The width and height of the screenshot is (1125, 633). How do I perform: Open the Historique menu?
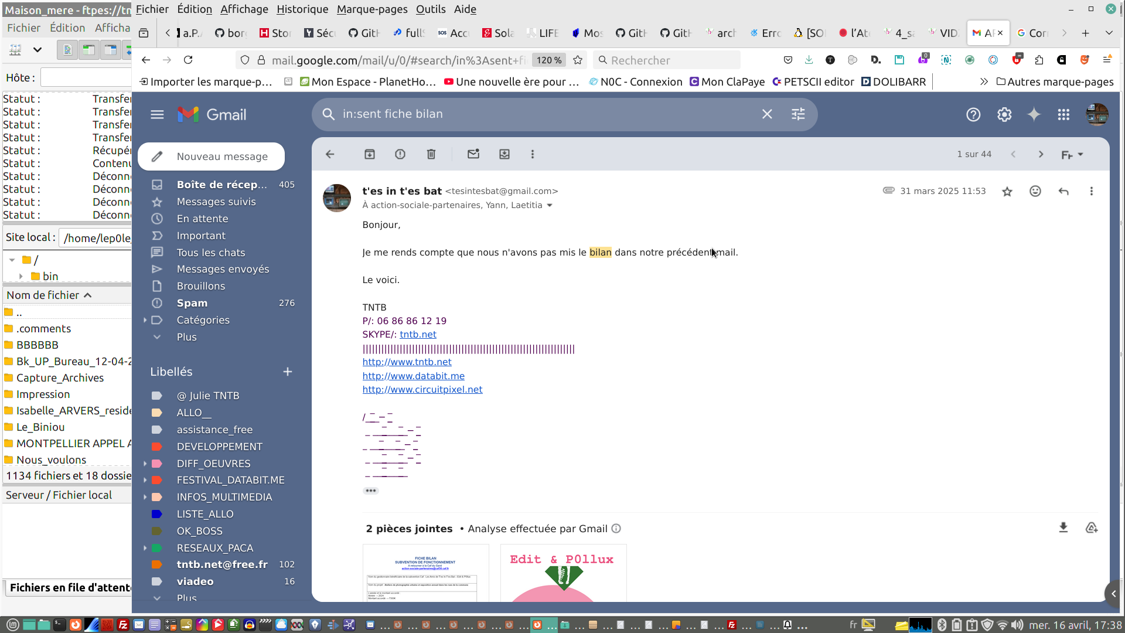point(302,9)
